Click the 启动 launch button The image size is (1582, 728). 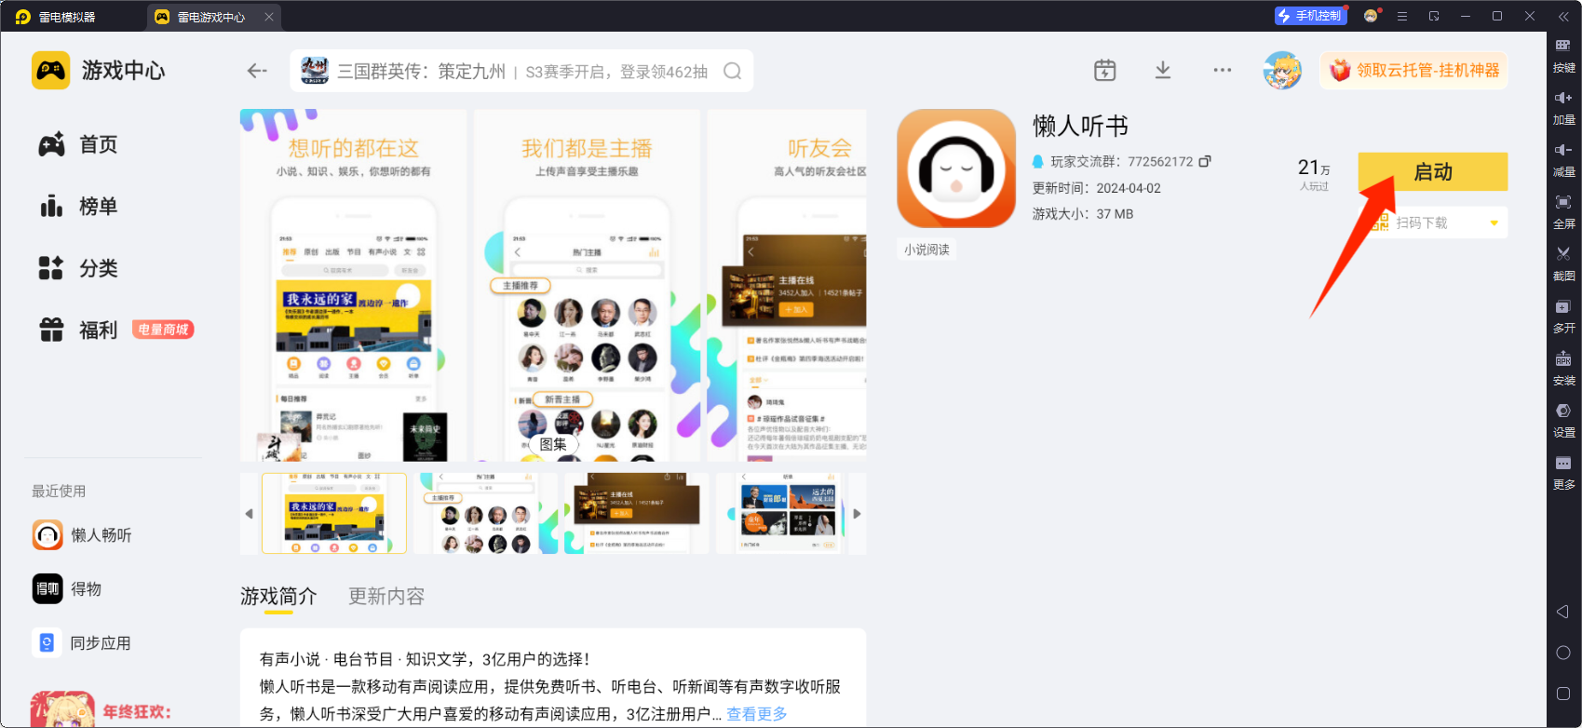pyautogui.click(x=1433, y=171)
